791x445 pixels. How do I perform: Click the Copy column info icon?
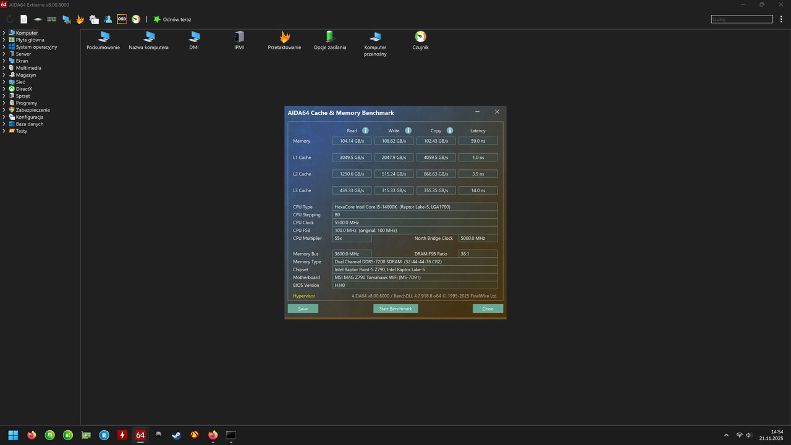point(450,130)
